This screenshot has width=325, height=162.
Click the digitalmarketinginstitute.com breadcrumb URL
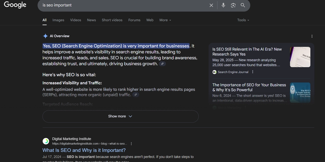[89, 144]
